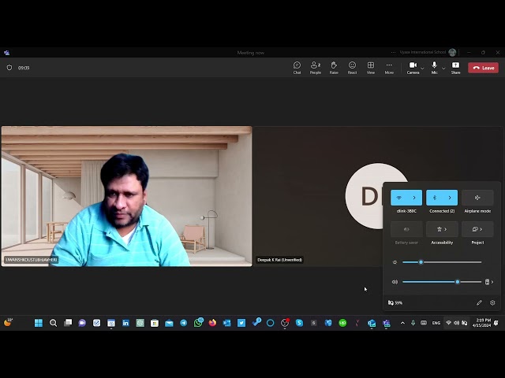Open taskbar Search

pos(53,323)
